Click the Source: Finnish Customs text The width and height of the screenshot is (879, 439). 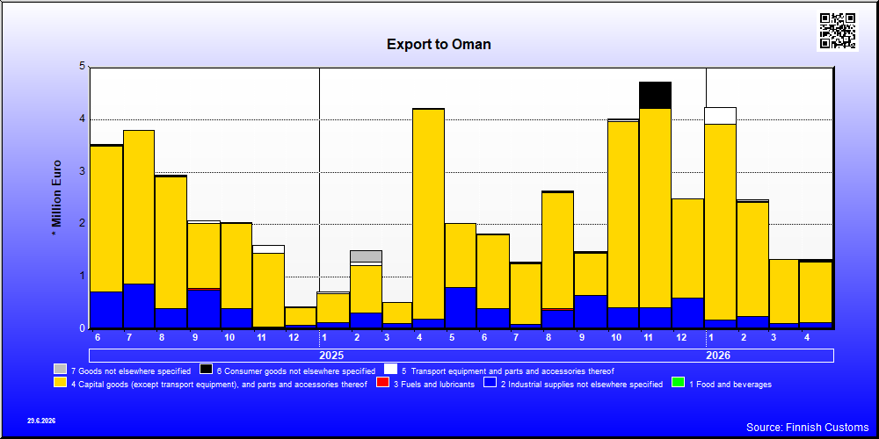tap(807, 428)
